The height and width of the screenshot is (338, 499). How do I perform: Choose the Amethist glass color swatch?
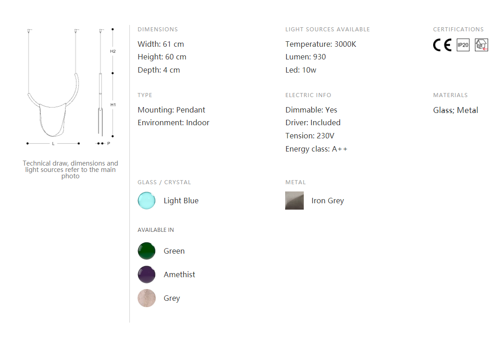pyautogui.click(x=146, y=274)
